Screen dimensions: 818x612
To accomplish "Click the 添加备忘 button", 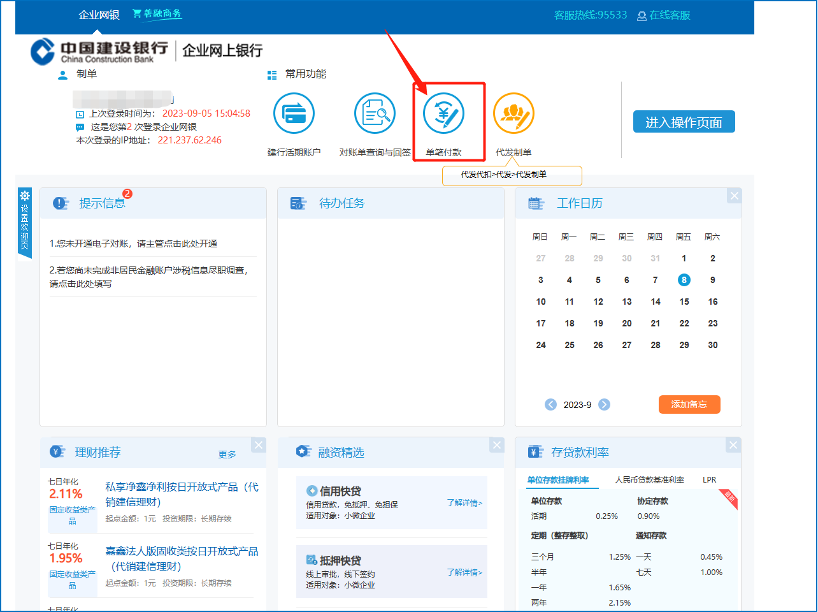I will click(x=689, y=404).
